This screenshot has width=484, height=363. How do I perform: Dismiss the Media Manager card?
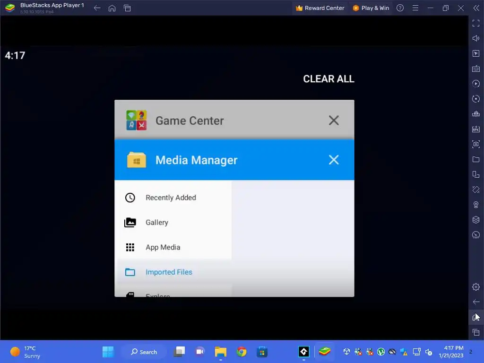[334, 160]
